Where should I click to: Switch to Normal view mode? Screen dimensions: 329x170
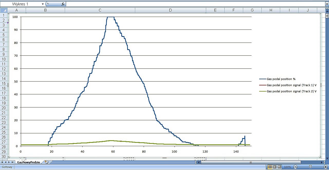270,167
